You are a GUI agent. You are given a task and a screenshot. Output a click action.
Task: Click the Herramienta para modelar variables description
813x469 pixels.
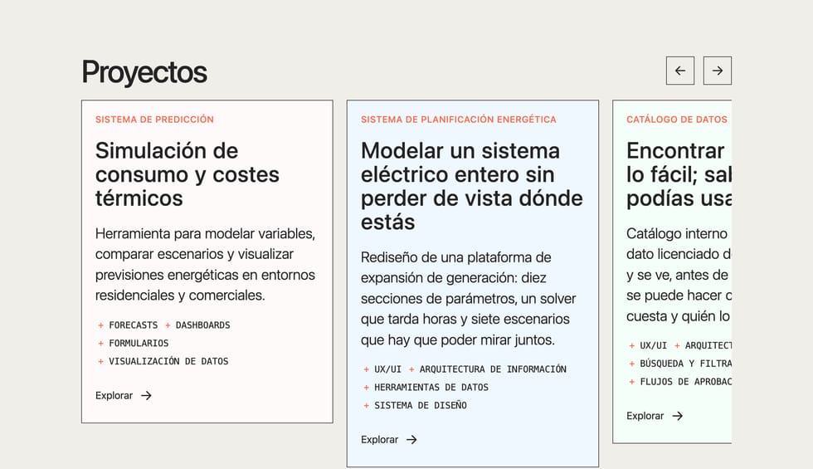tap(206, 265)
